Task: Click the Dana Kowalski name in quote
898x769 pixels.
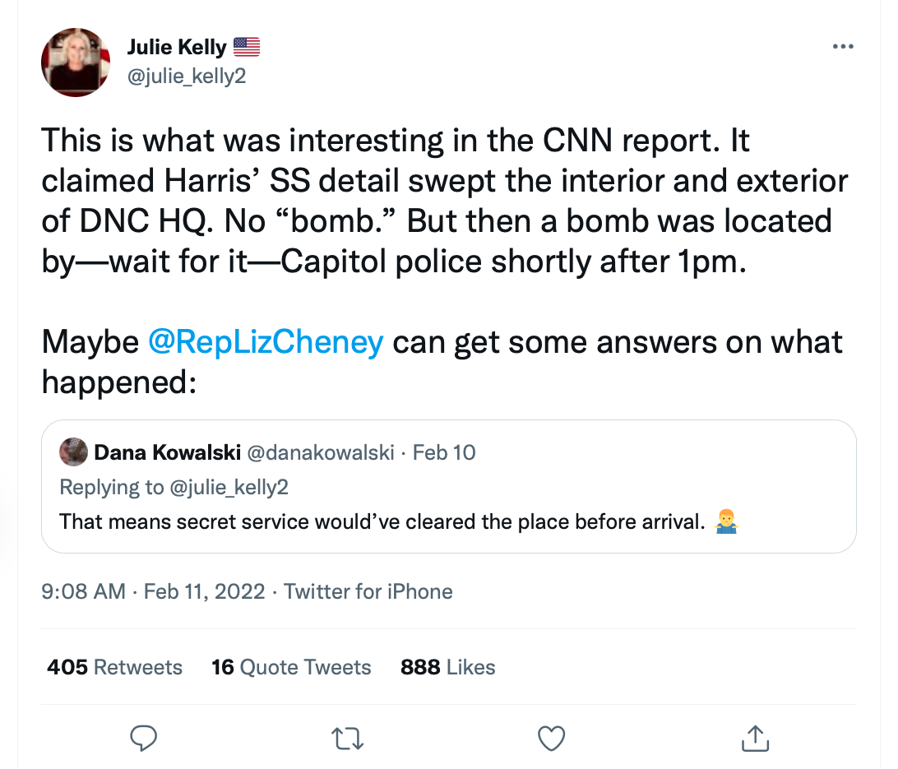Action: (x=167, y=452)
